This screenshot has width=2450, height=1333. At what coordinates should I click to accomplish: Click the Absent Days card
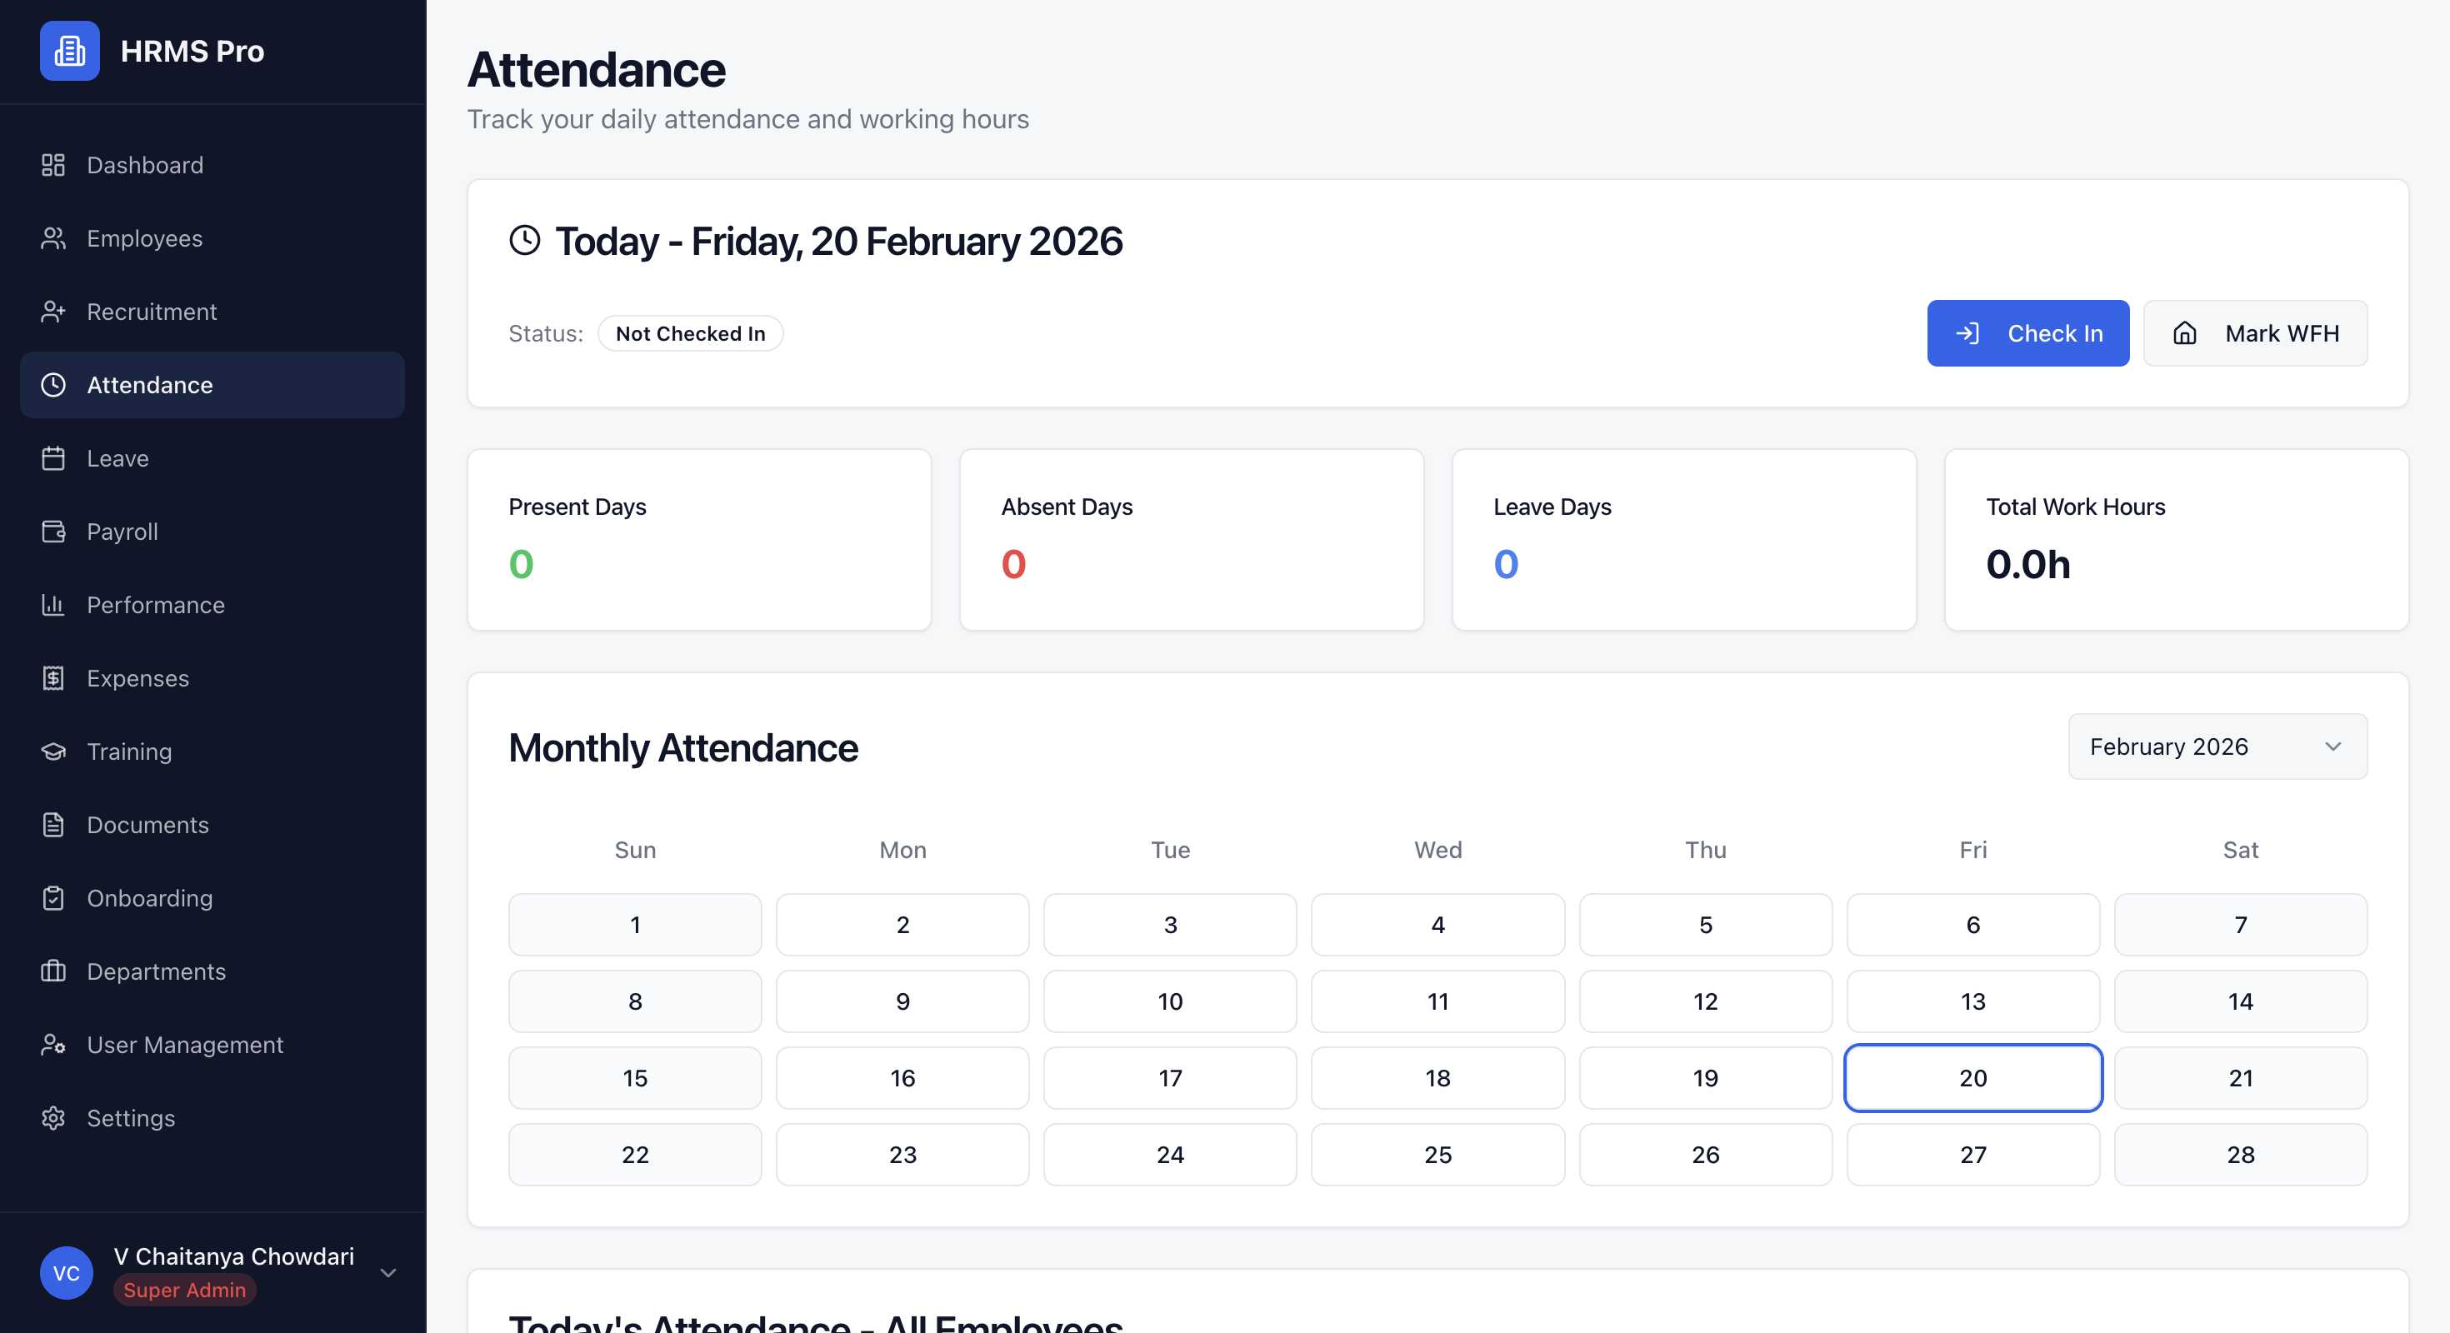coord(1191,539)
